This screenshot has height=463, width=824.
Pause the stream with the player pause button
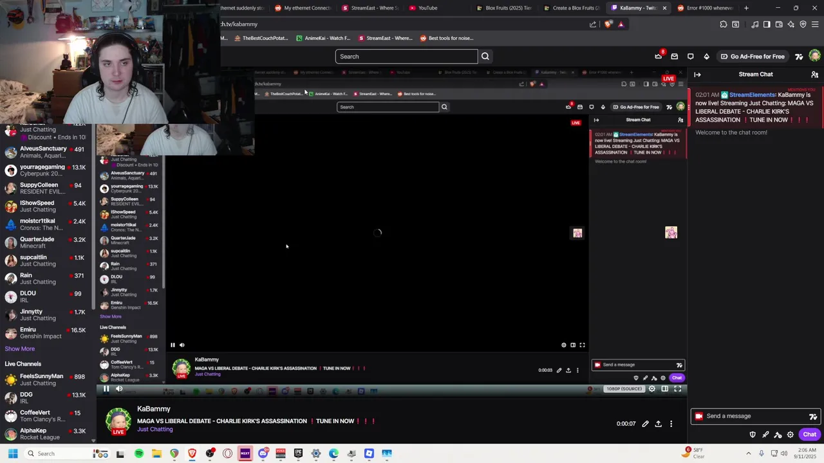coord(106,388)
